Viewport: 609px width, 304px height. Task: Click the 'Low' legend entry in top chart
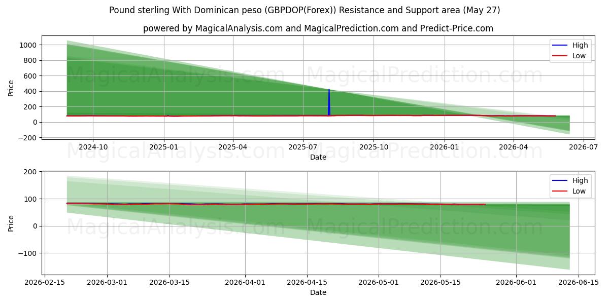[570, 56]
